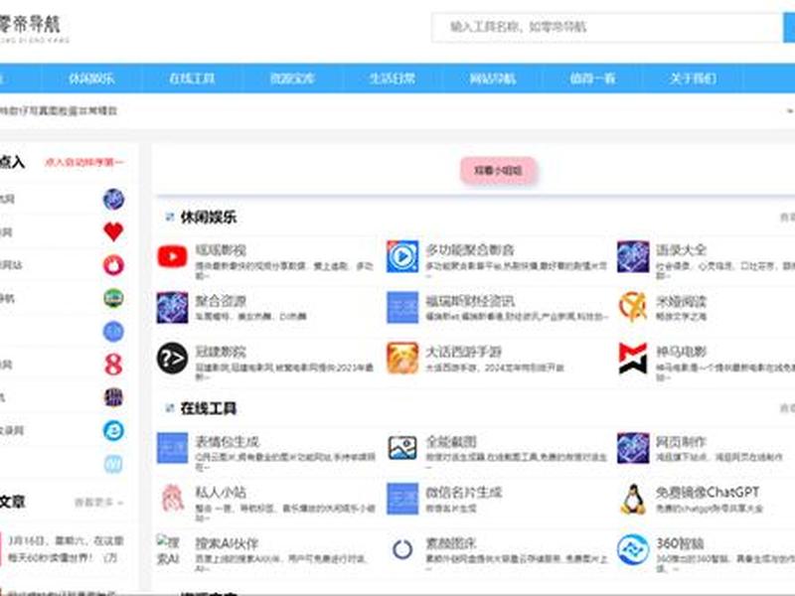The width and height of the screenshot is (795, 596).
Task: Select the green round sidebar icon
Action: [113, 298]
